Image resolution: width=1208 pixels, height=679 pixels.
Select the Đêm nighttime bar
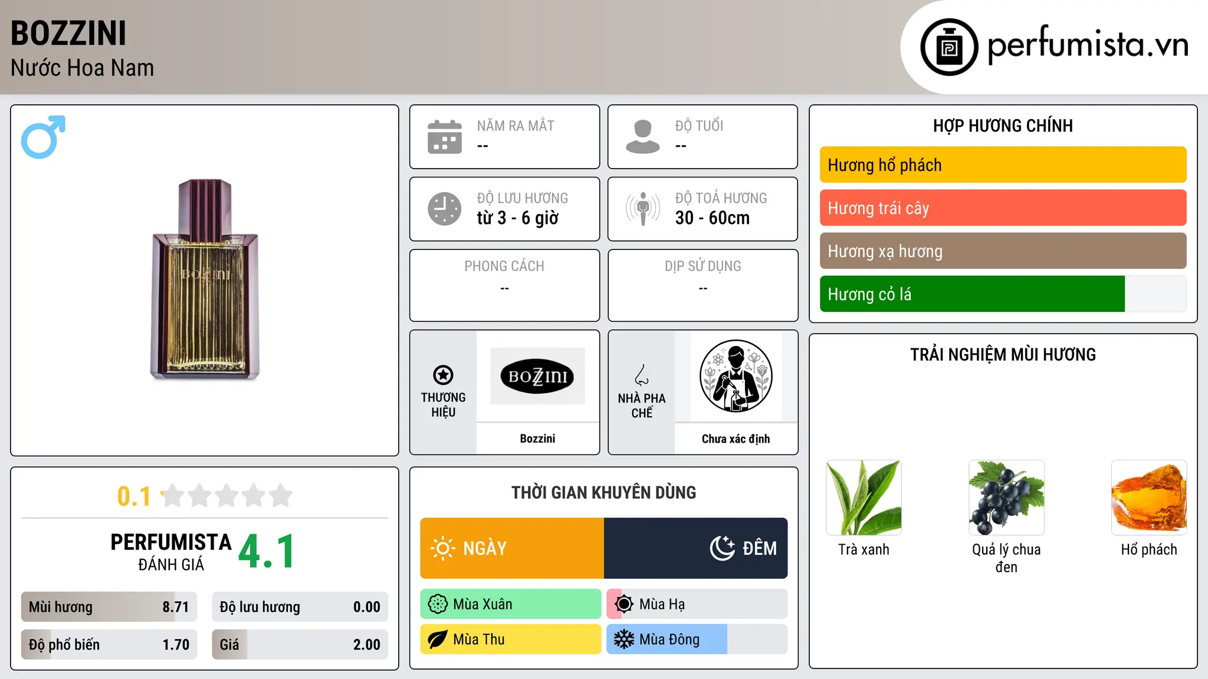click(x=696, y=548)
